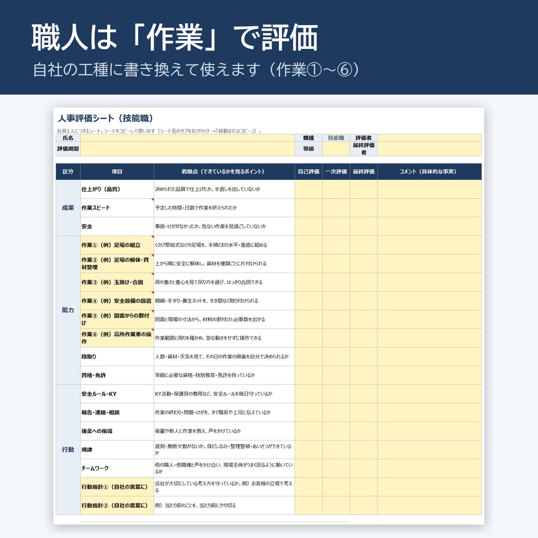This screenshot has height=538, width=538.
Task: Select the 氏名 label cell
Action: (x=68, y=138)
